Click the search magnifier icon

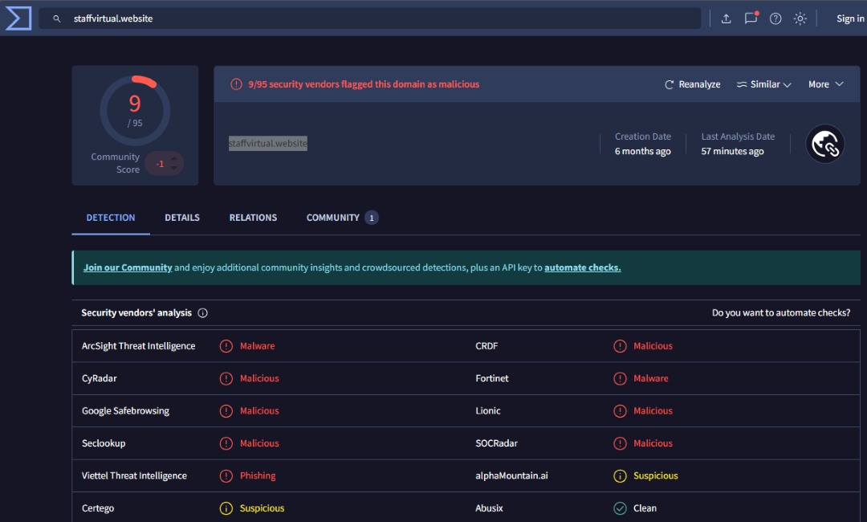pos(57,18)
